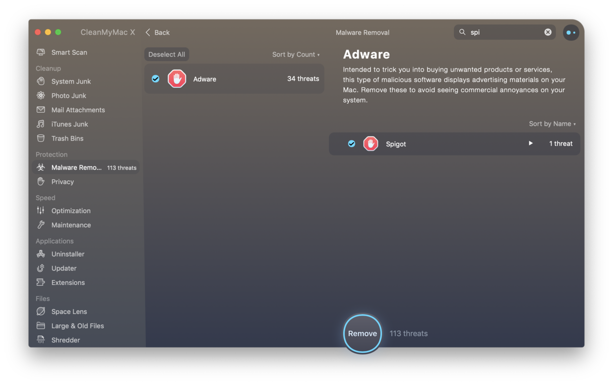Click the Malware Removal window title
This screenshot has width=613, height=385.
click(362, 32)
